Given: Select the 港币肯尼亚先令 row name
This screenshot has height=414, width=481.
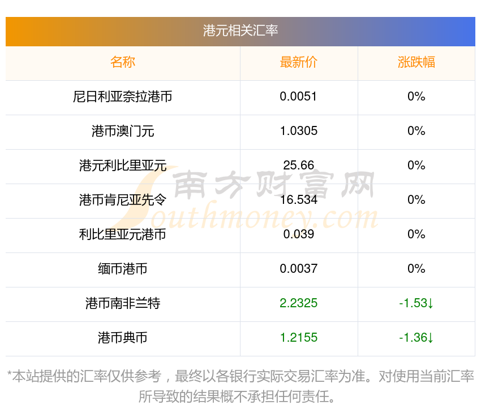Looking at the screenshot, I should click(x=123, y=200).
